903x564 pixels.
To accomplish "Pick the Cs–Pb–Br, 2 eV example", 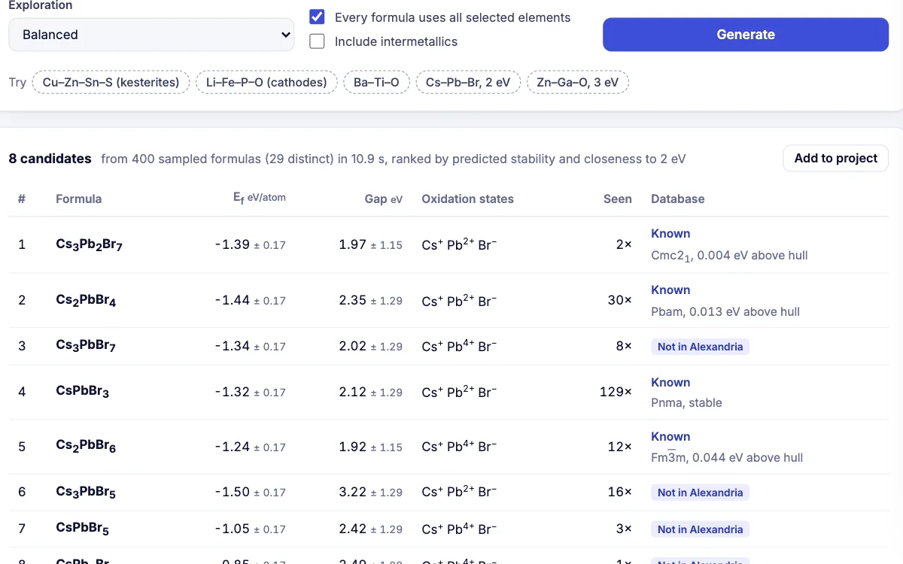I will coord(468,82).
